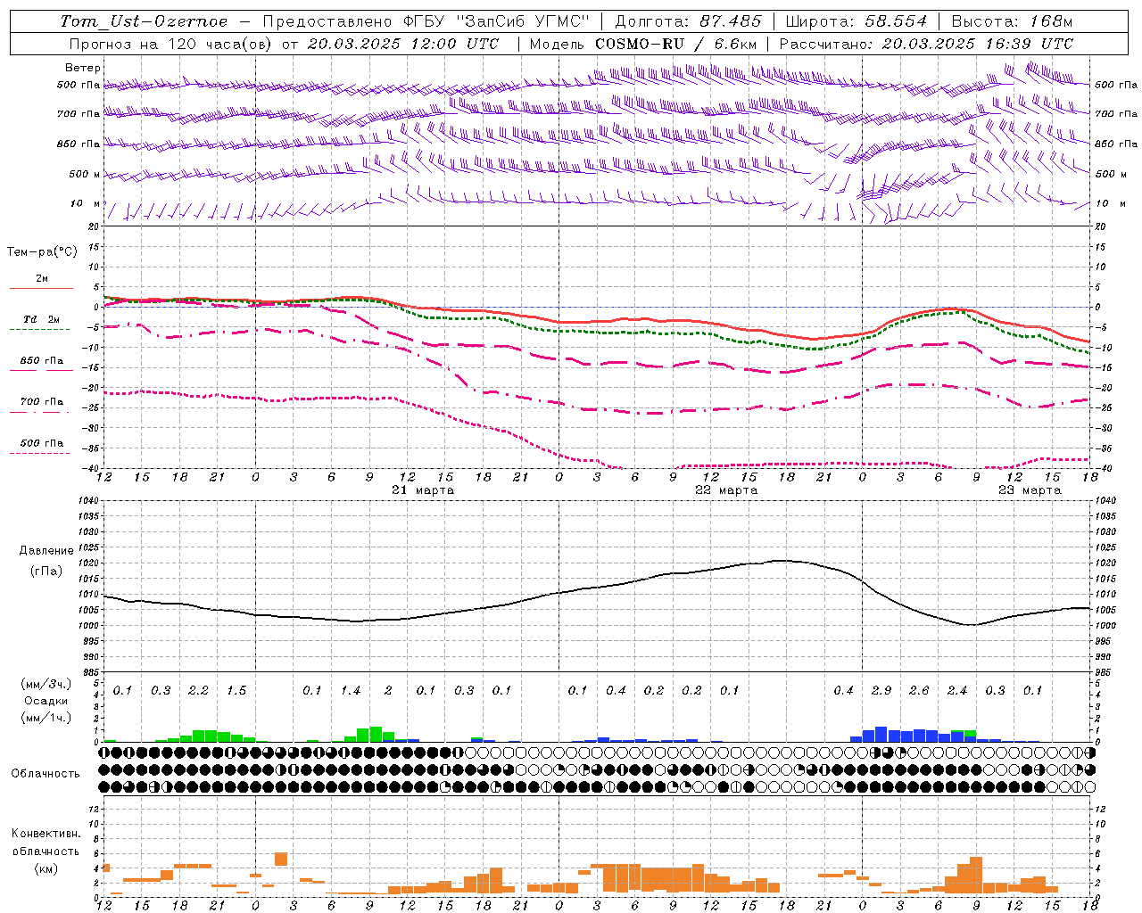Click the Долгота: 87.485 value
This screenshot has width=1142, height=913.
coord(689,21)
